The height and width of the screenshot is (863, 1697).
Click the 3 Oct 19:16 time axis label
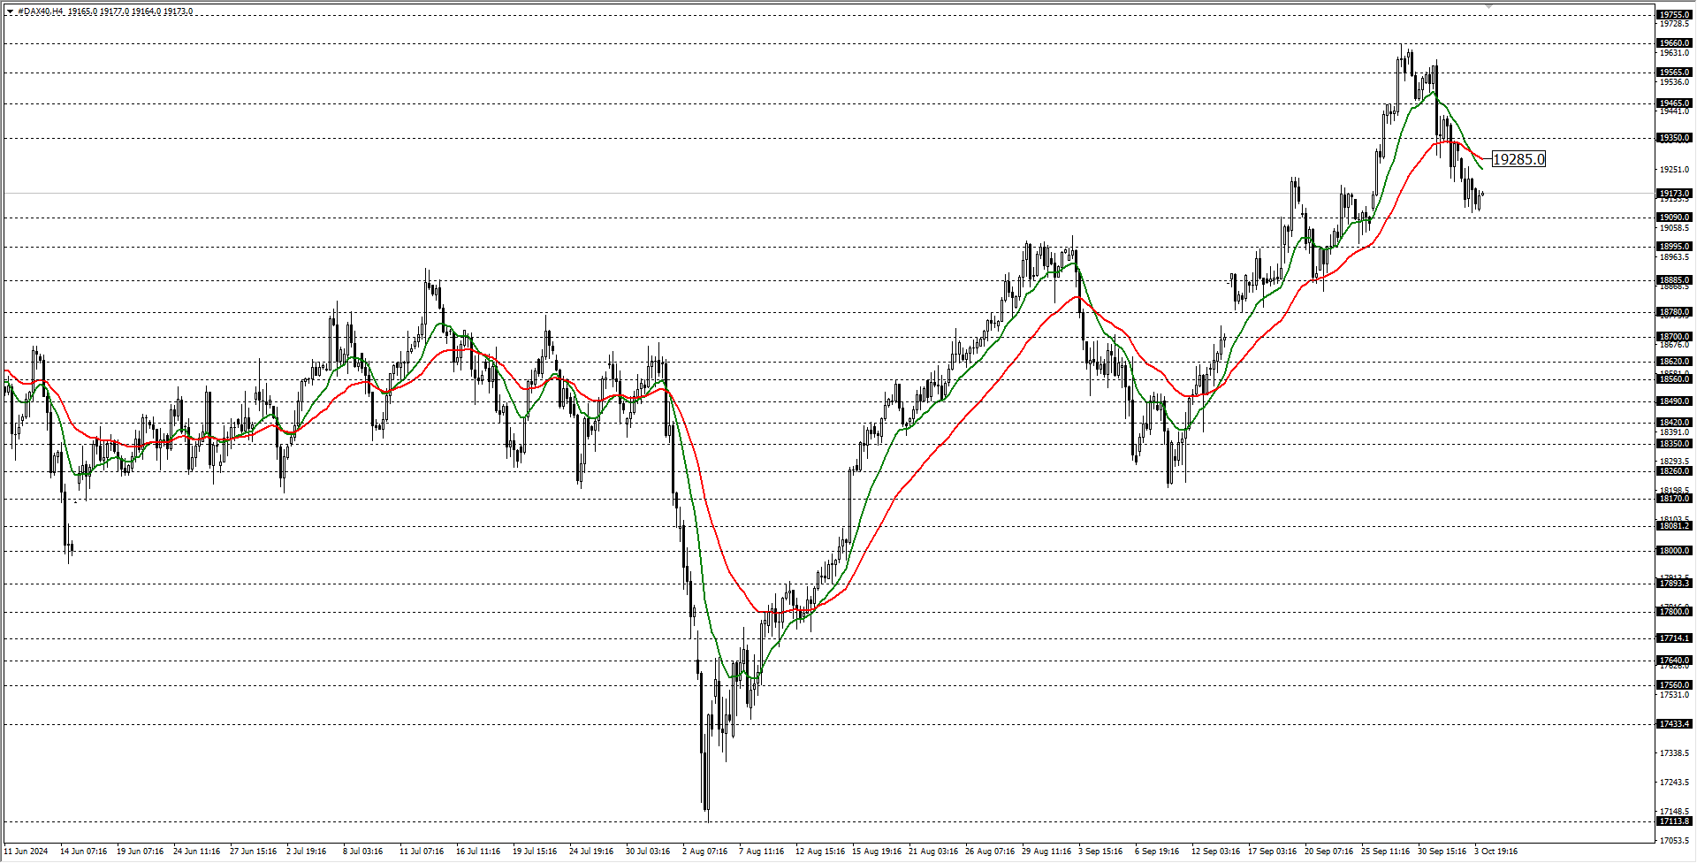click(x=1495, y=852)
